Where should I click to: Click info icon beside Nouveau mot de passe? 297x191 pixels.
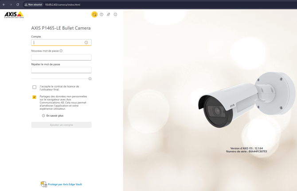click(61, 51)
